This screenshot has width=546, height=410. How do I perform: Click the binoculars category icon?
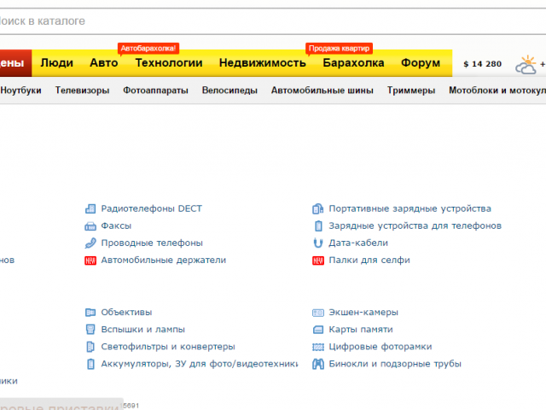[318, 364]
